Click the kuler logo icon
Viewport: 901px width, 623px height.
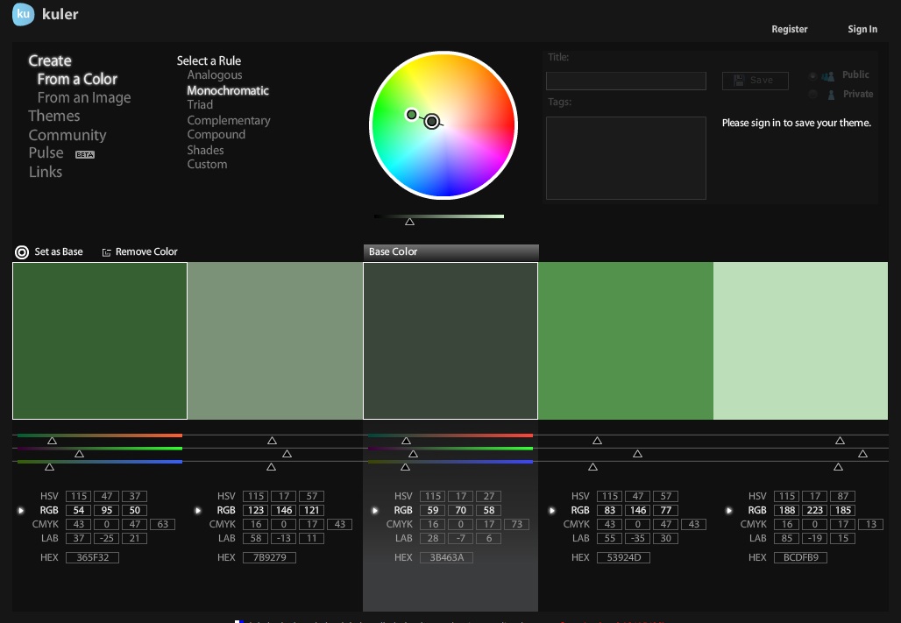(x=23, y=14)
